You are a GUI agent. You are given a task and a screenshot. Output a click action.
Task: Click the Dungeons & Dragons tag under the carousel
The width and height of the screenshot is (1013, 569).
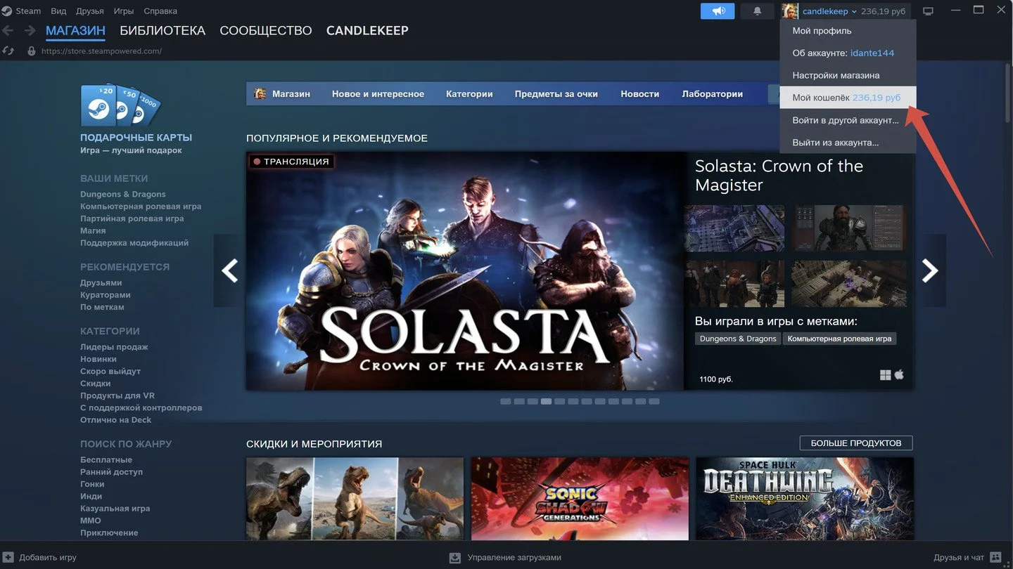click(x=738, y=339)
